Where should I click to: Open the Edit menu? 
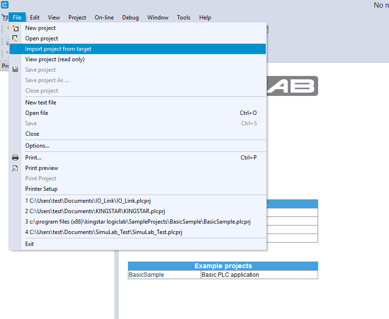point(35,18)
